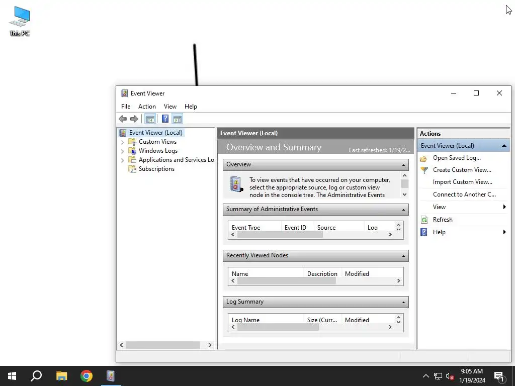Click the Back arrow toolbar icon
The width and height of the screenshot is (515, 386).
click(x=123, y=119)
